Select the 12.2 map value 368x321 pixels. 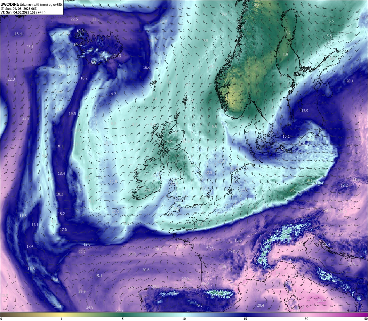[344, 185]
